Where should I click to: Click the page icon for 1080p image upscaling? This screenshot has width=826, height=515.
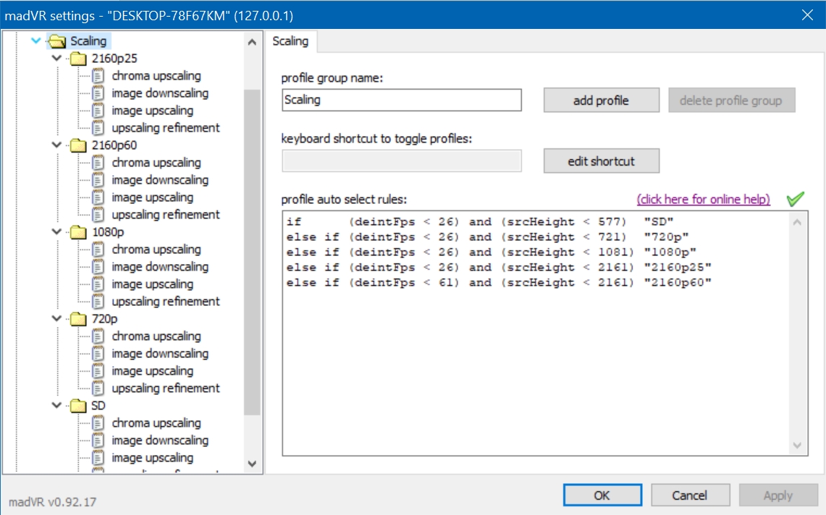[98, 284]
